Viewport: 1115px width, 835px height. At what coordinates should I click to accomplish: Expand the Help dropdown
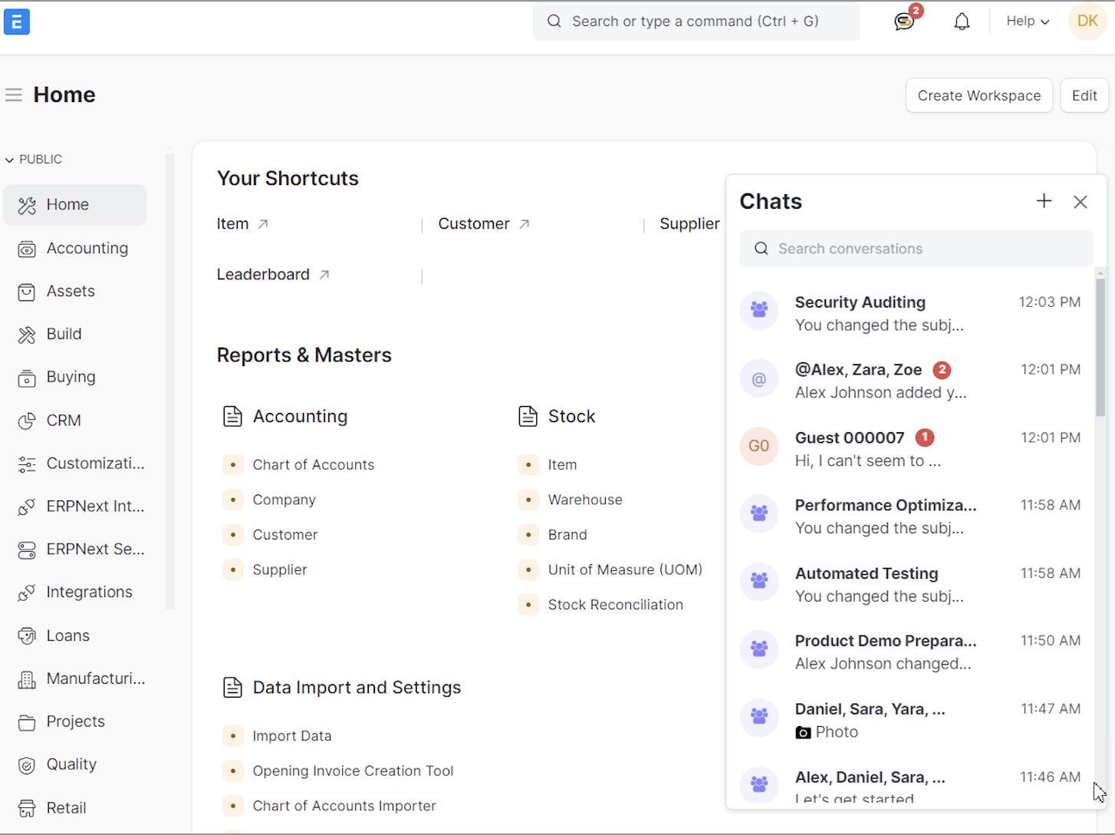(x=1028, y=21)
